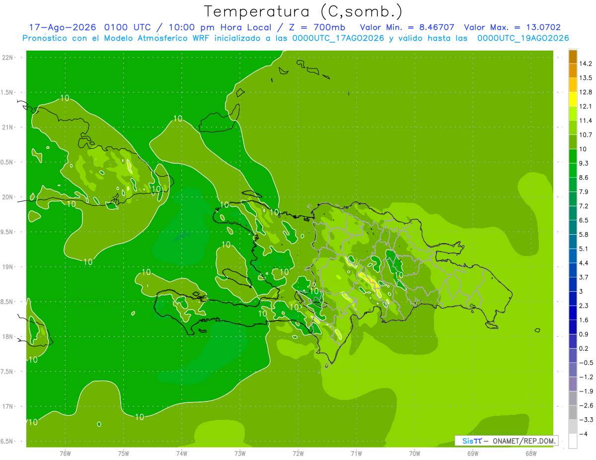The width and height of the screenshot is (596, 460).
Task: Click the '74W' longitude label
Action: pos(182,454)
